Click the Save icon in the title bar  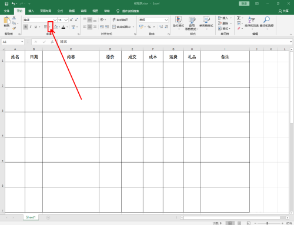click(6, 4)
